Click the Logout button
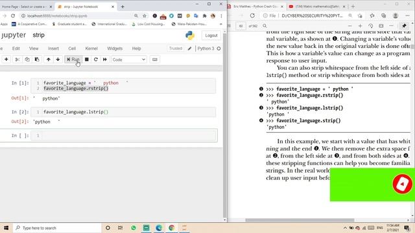 click(x=211, y=36)
